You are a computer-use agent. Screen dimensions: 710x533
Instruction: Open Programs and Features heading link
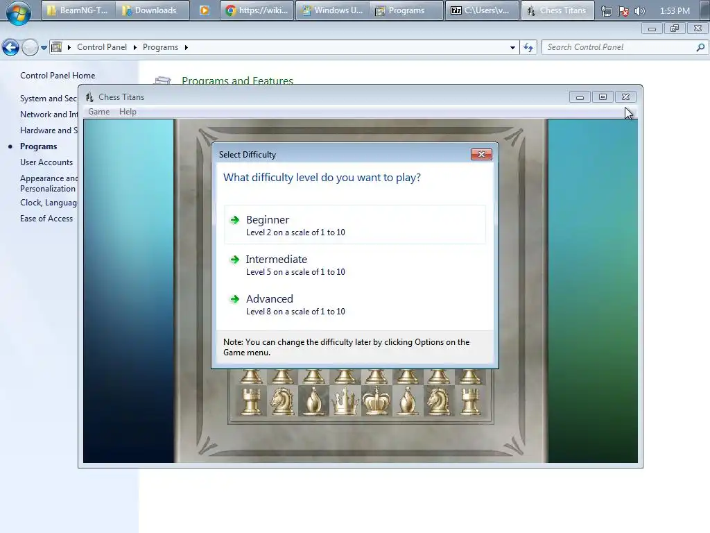point(237,81)
